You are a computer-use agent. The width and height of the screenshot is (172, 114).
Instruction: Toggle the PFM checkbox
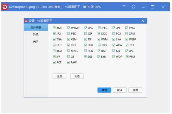point(127,56)
